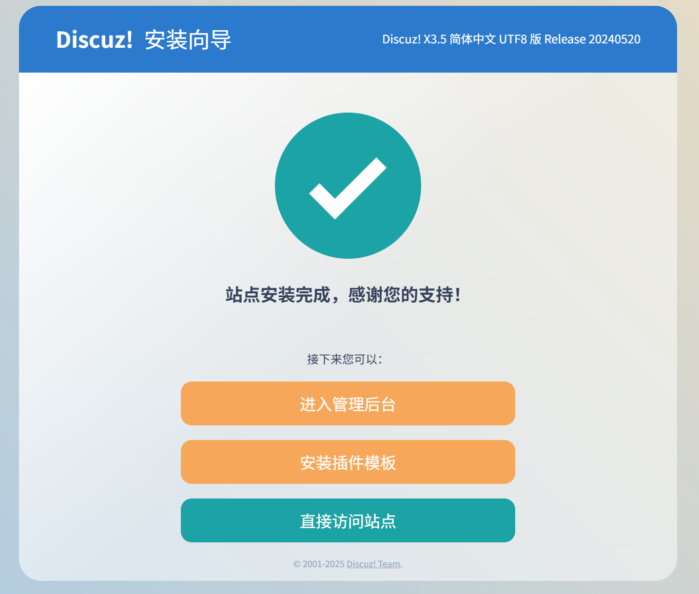Click the copyright notice at page bottom

point(348,564)
